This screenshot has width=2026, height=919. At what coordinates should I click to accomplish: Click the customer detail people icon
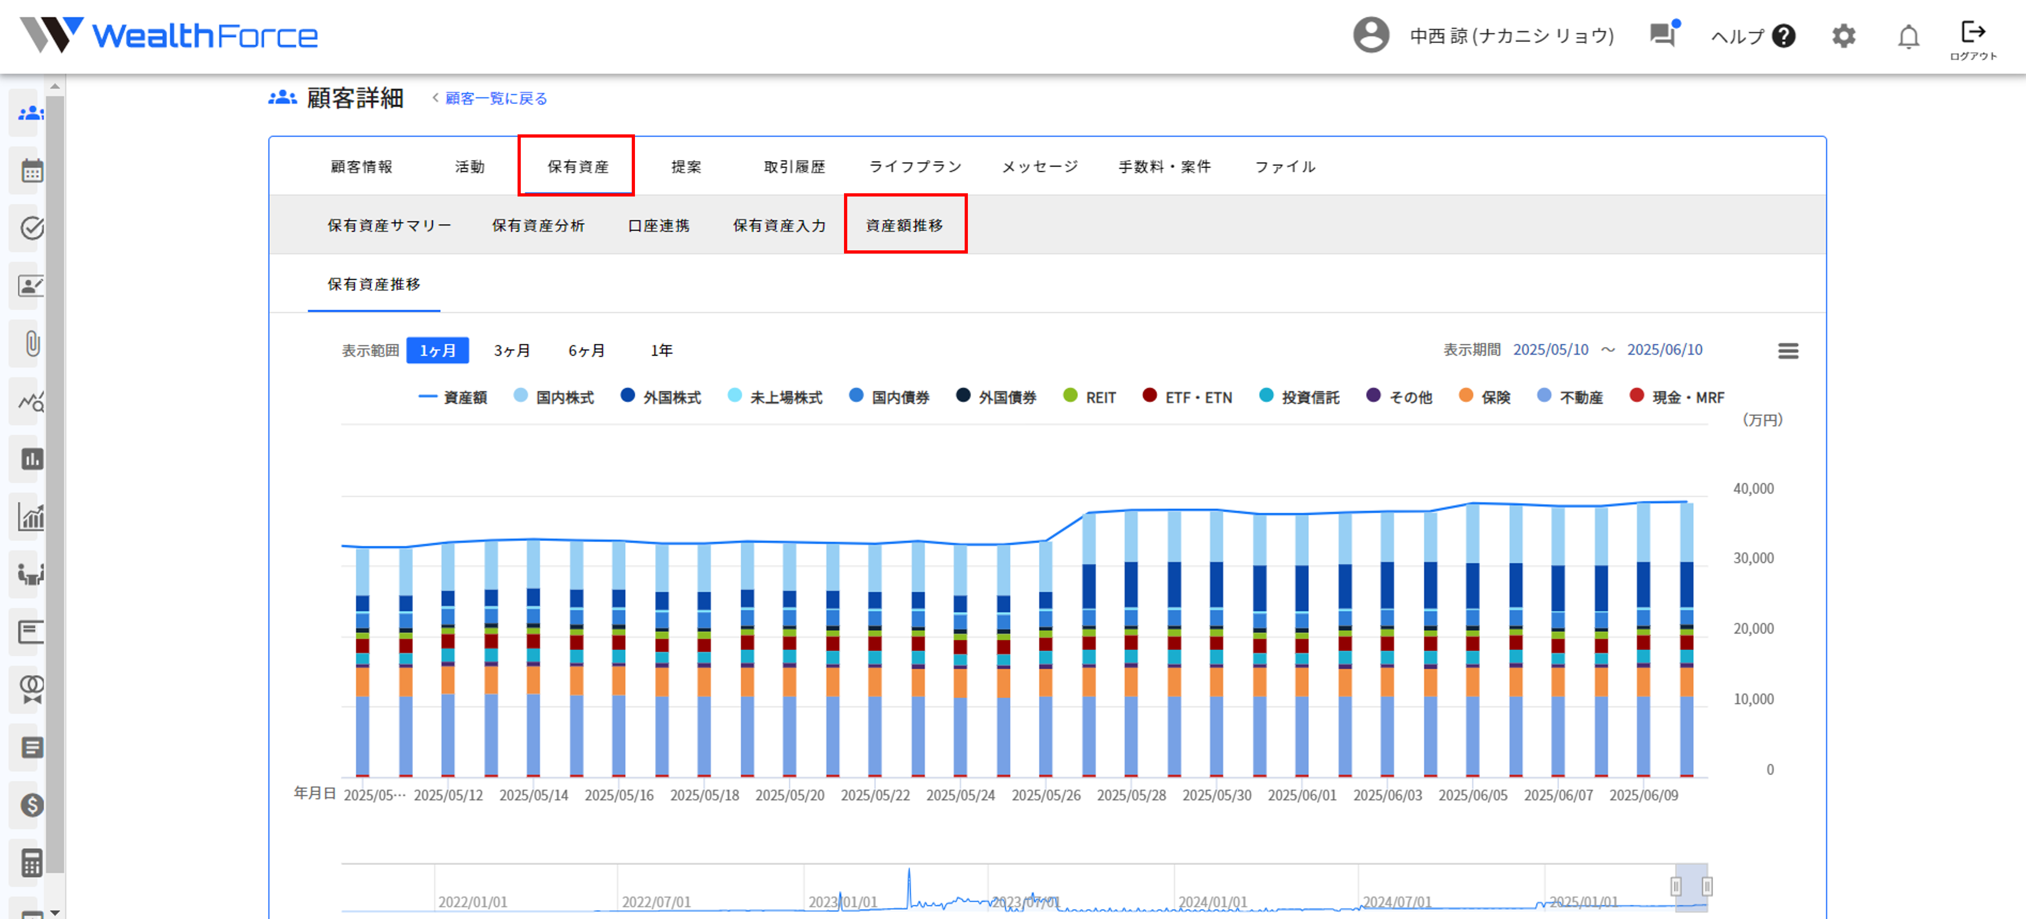pyautogui.click(x=282, y=98)
